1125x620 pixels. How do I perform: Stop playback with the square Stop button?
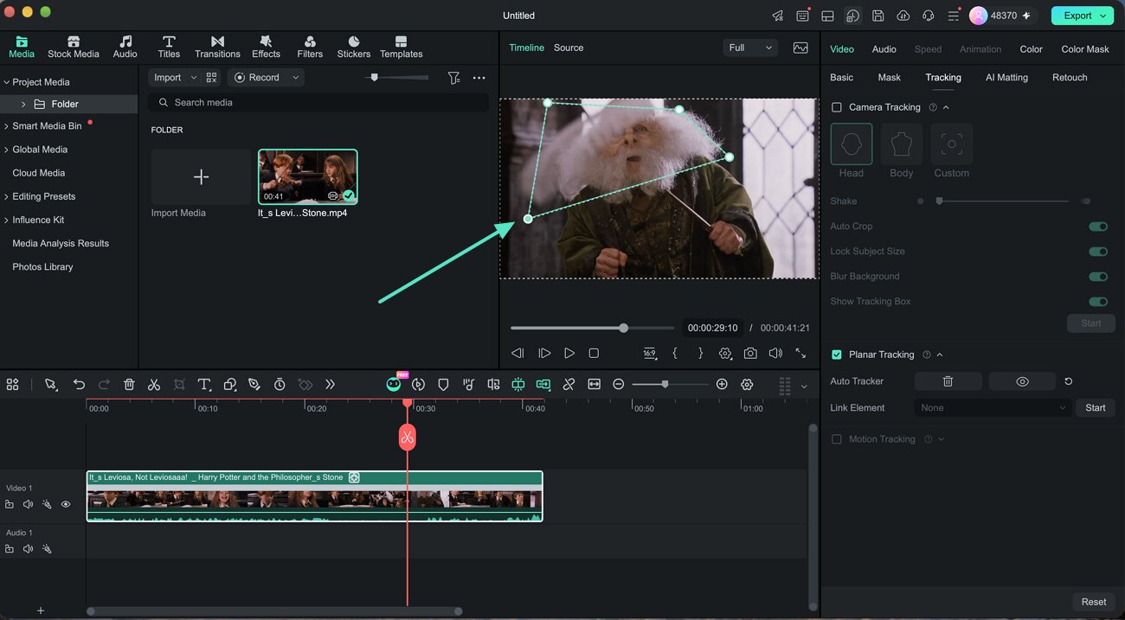(594, 354)
